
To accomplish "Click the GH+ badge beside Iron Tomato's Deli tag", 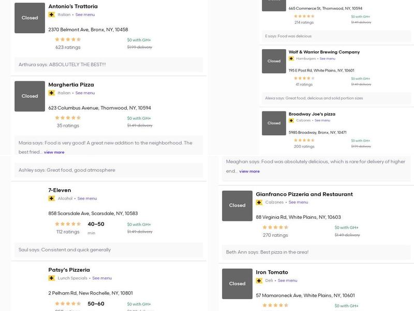I will point(259,281).
